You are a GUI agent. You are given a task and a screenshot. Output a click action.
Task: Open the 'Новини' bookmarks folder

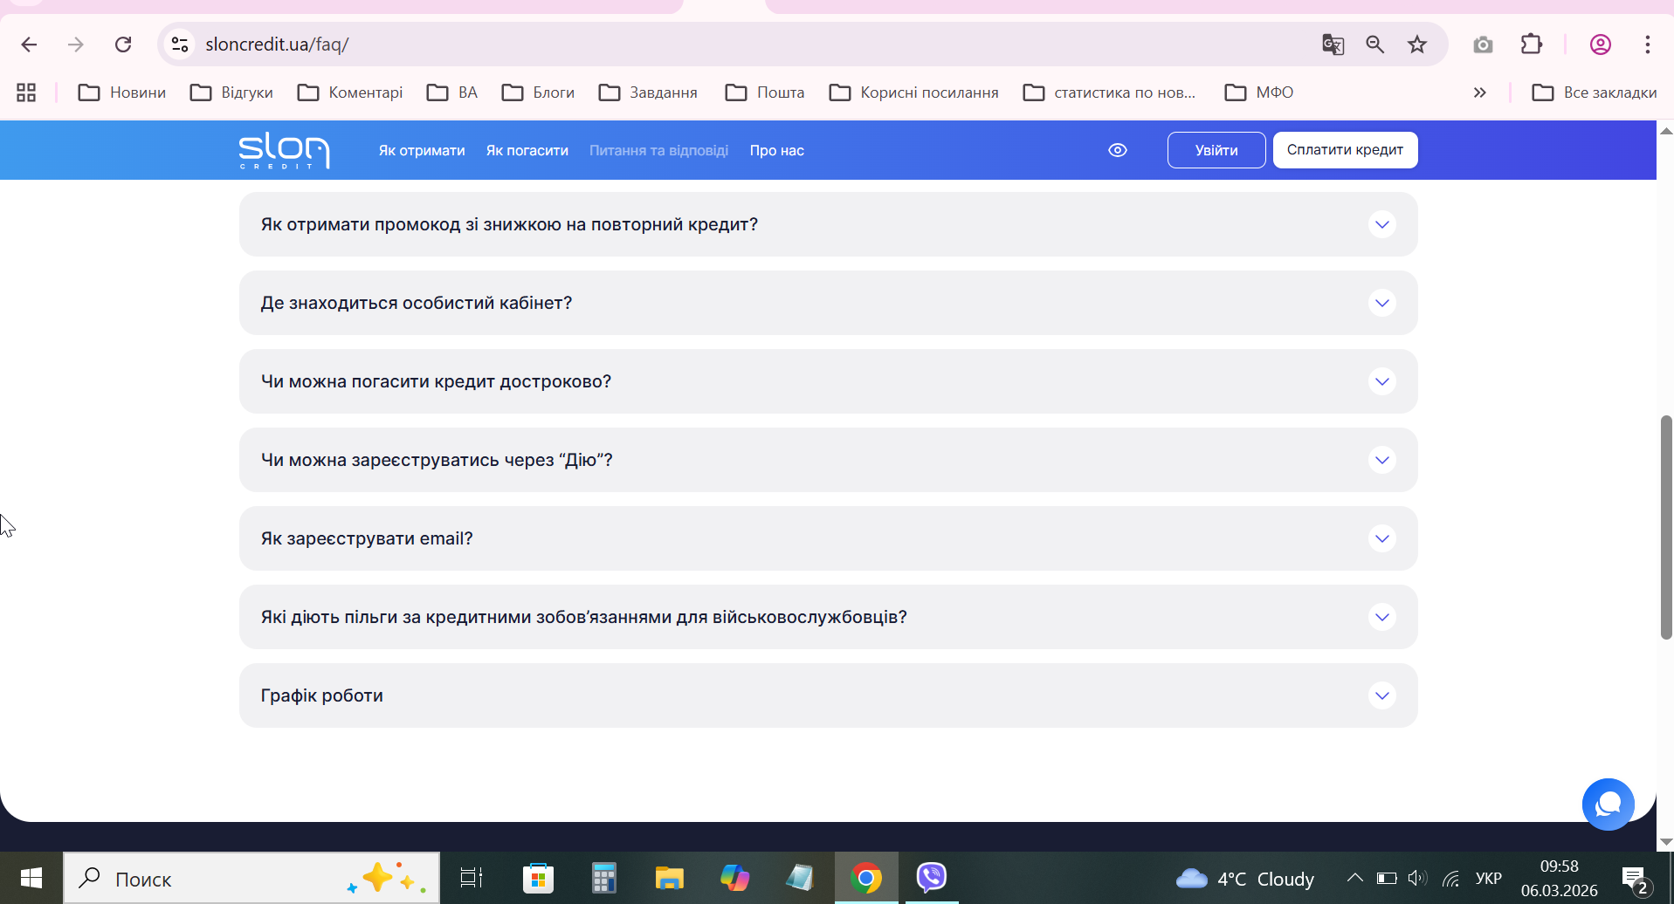[122, 92]
